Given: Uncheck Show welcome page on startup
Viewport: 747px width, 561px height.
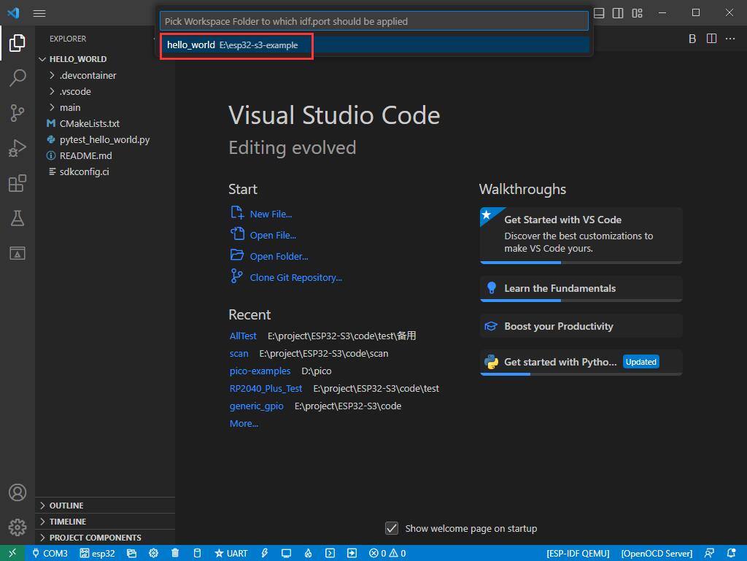Looking at the screenshot, I should (x=392, y=528).
